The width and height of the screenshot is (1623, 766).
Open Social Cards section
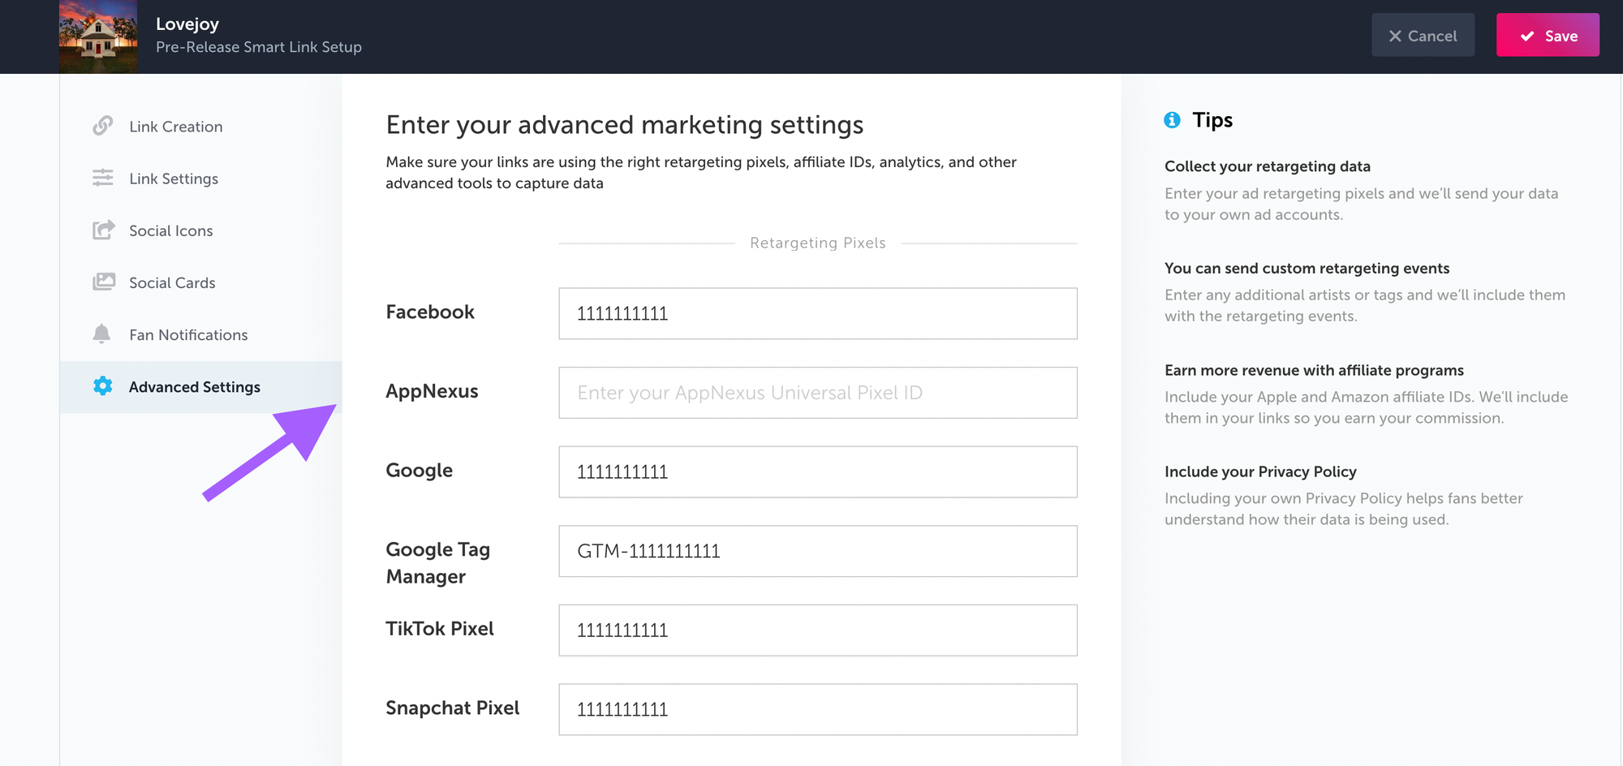coord(201,282)
